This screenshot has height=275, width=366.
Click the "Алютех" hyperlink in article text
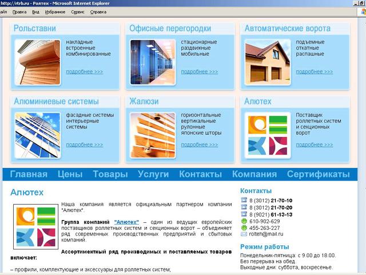pos(126,222)
